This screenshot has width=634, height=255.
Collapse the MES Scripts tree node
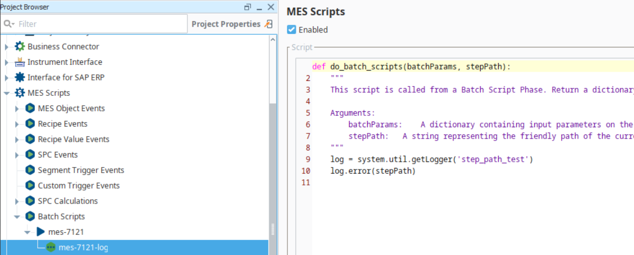7,93
